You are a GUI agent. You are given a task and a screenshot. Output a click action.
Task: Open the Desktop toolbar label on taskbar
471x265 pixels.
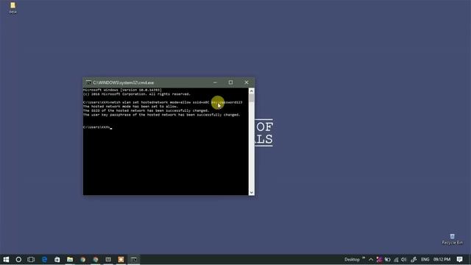(x=352, y=259)
